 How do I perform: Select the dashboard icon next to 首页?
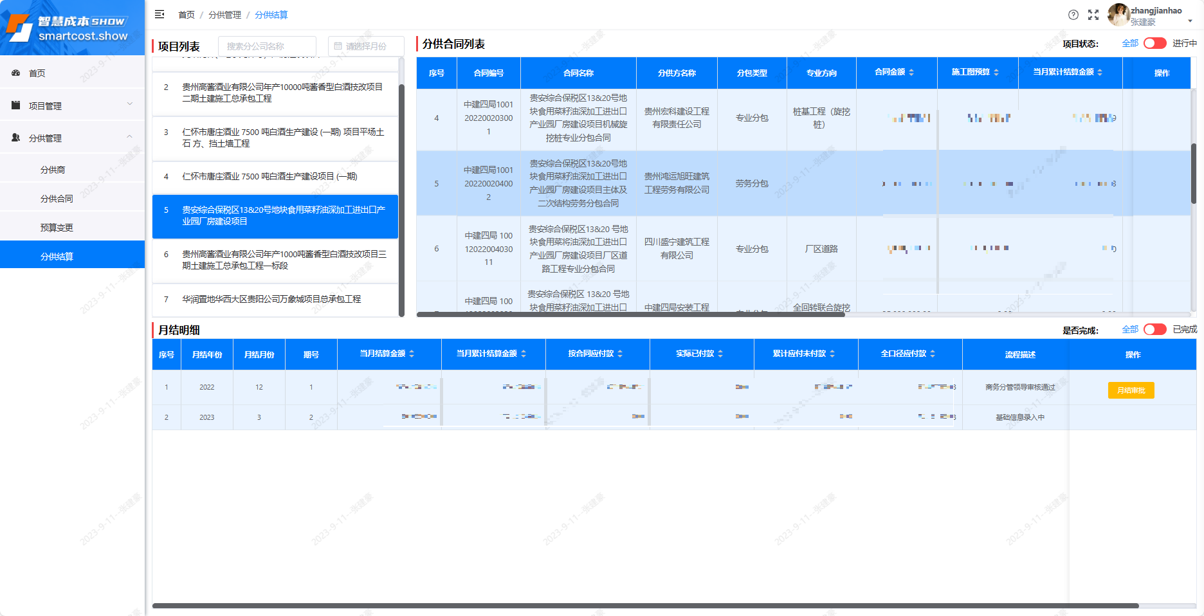tap(16, 73)
